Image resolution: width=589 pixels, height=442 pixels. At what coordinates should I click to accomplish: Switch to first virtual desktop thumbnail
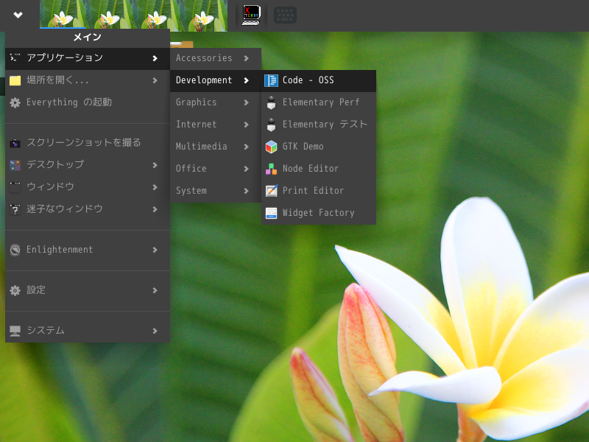click(x=63, y=14)
